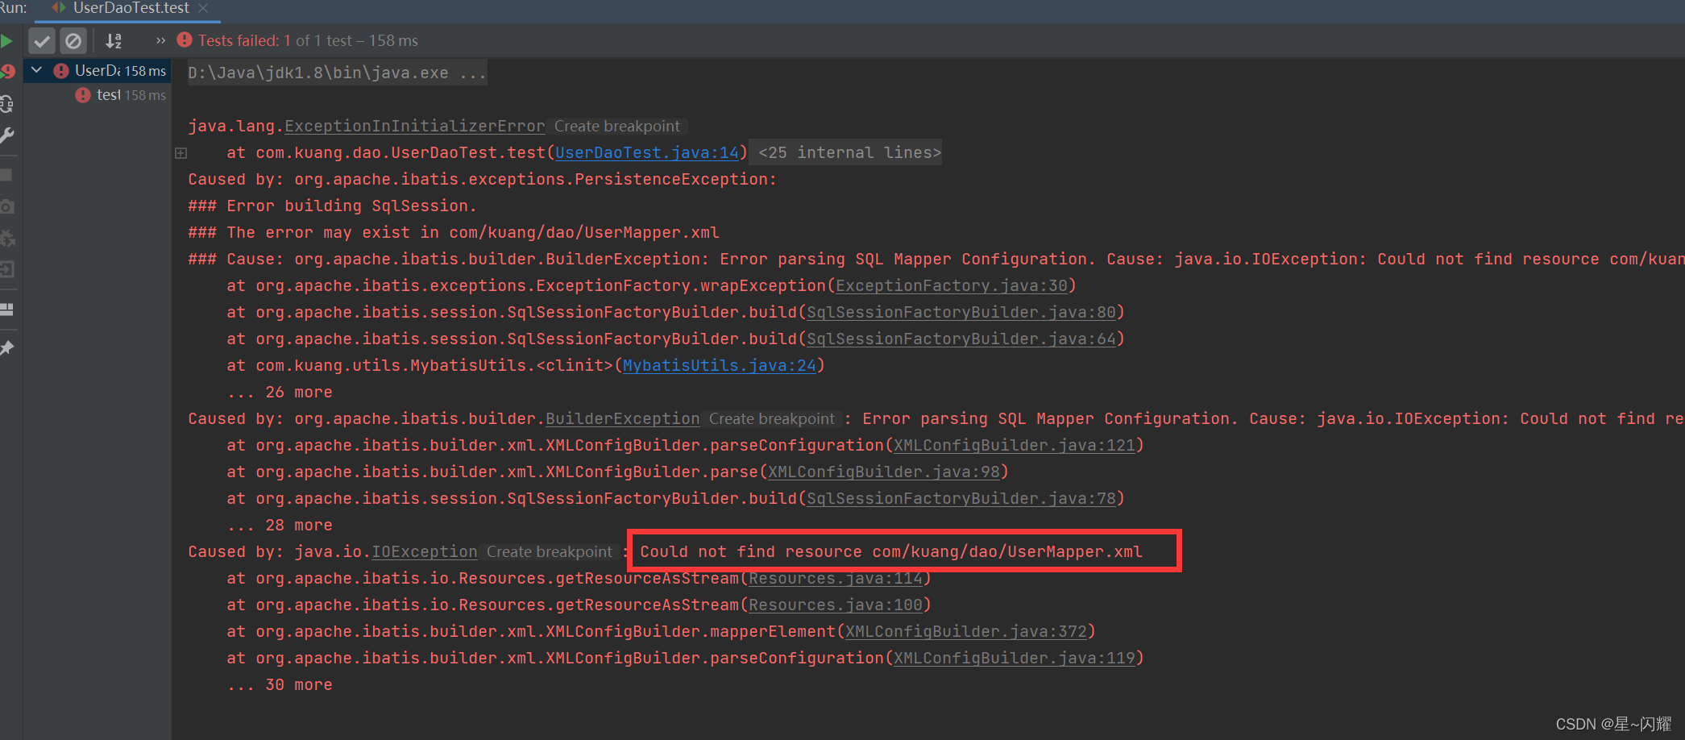Rerun UserDaoTest.test with the green play icon
The height and width of the screenshot is (740, 1685).
point(6,40)
